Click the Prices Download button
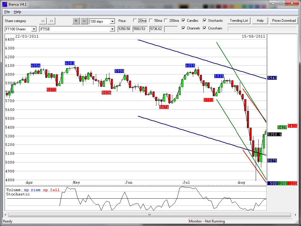Screen dimensions: 301x226 pos(284,21)
